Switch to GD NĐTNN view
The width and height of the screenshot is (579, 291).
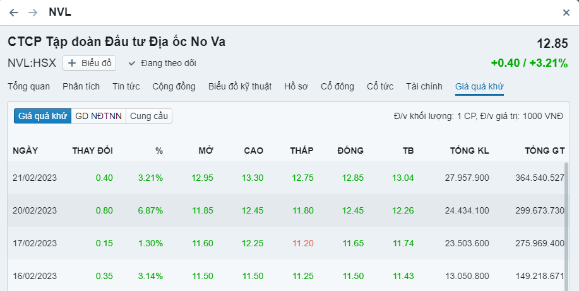click(98, 116)
